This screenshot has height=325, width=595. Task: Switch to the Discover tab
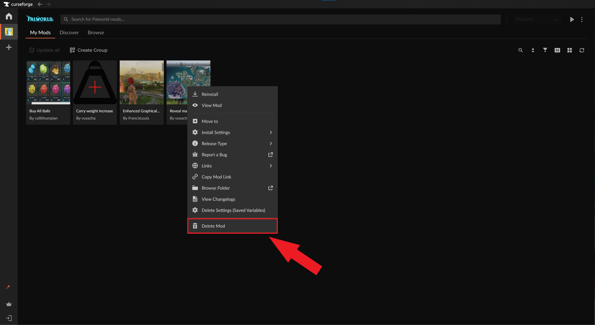coord(69,33)
